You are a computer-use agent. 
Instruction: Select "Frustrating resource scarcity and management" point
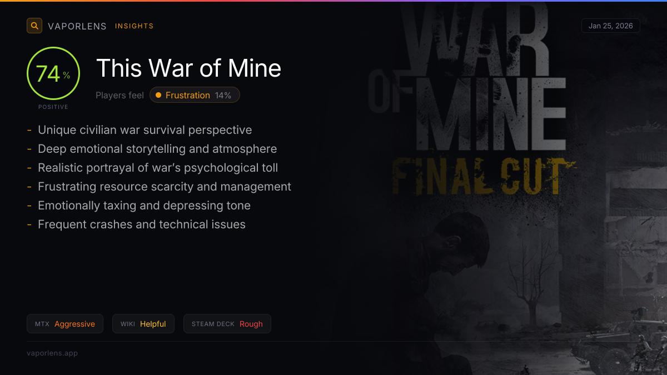coord(165,187)
